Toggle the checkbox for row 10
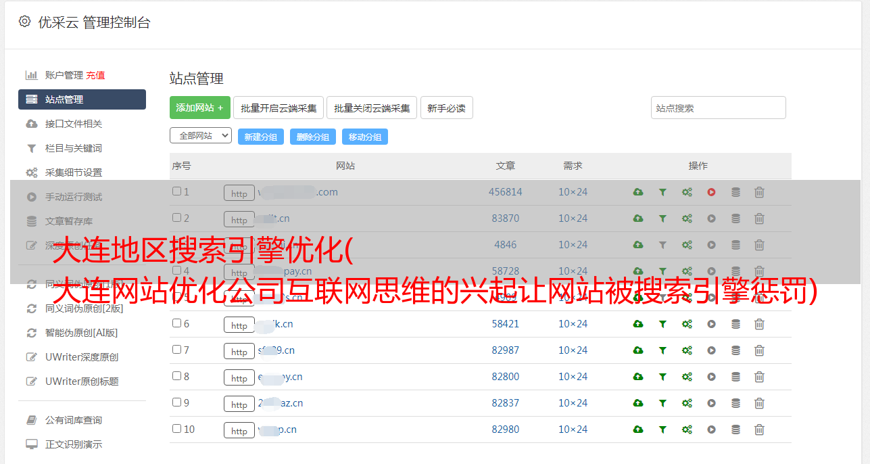Viewport: 870px width, 464px height. 176,429
